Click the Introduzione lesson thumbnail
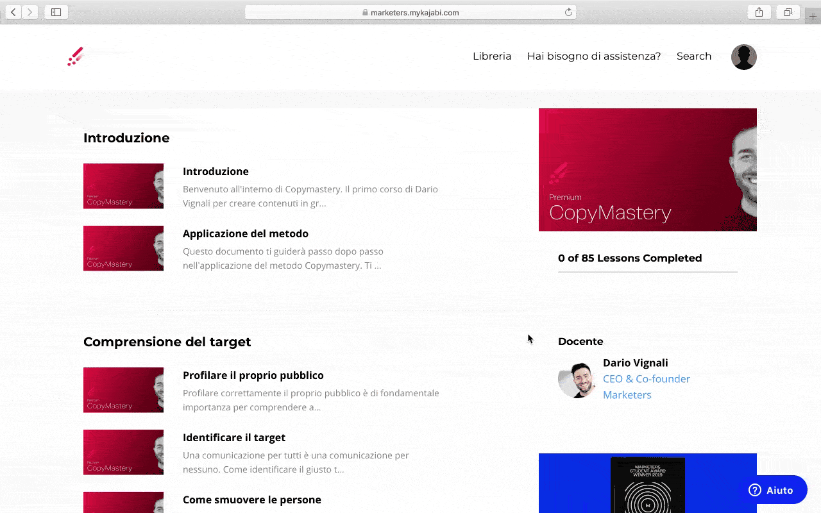 coord(123,186)
